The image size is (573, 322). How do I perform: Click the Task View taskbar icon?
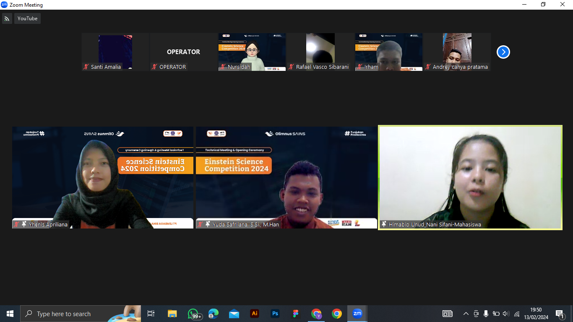(x=151, y=314)
